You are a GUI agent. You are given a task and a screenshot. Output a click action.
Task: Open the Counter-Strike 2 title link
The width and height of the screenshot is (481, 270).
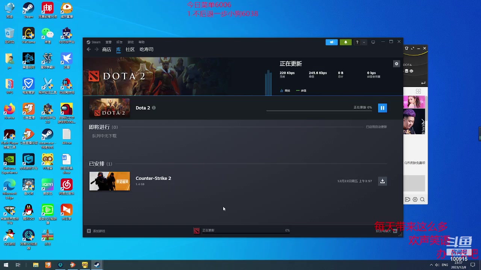pos(153,178)
